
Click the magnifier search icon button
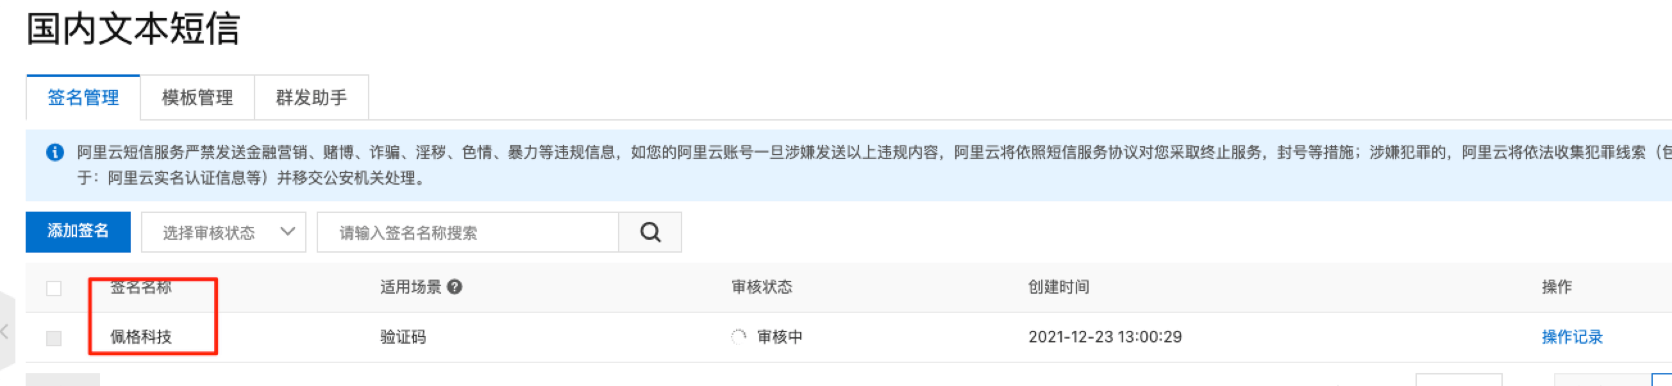[650, 231]
